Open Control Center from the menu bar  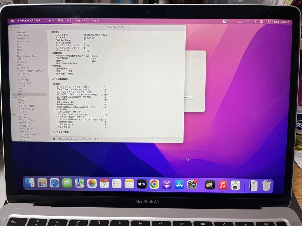point(261,21)
